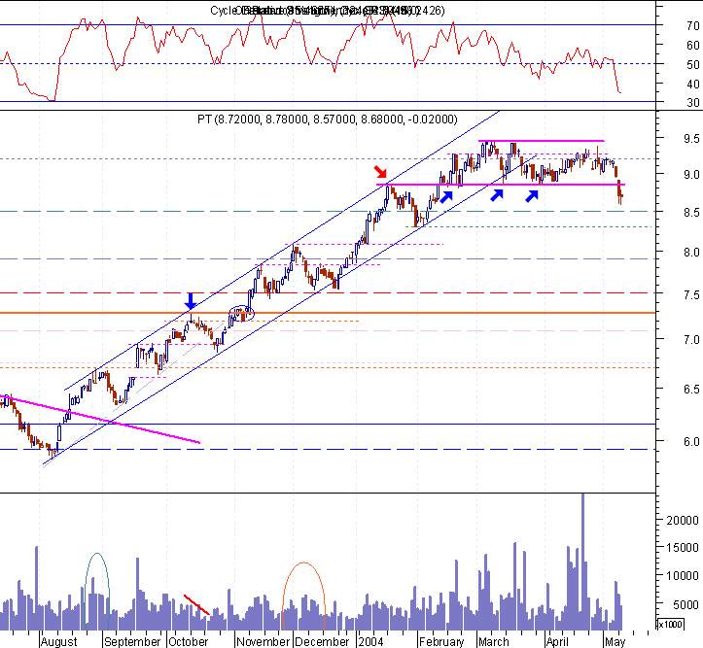Click the October label on date axis
This screenshot has width=703, height=648.
click(189, 642)
